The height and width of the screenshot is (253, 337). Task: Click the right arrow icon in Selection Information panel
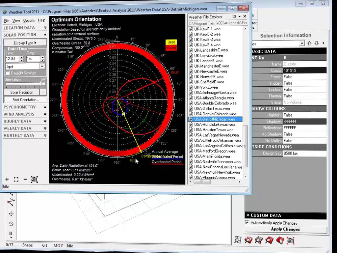[323, 43]
